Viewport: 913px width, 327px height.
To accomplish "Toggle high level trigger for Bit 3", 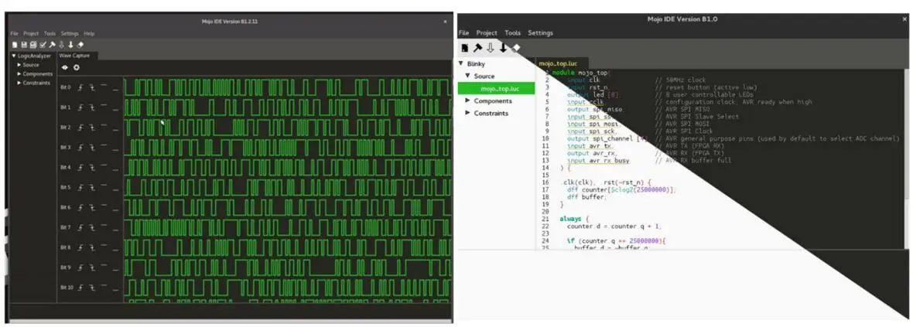I will [104, 145].
